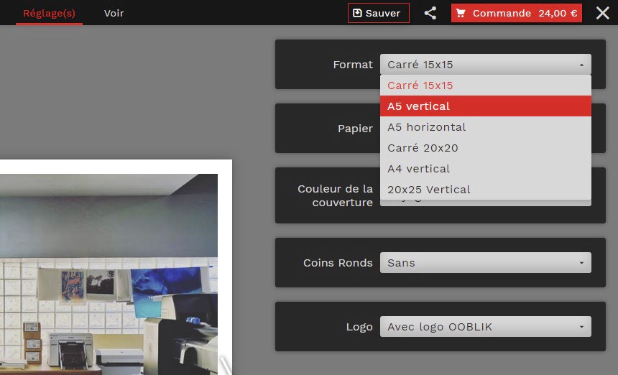This screenshot has width=618, height=375.
Task: Close the editor with the X icon
Action: (602, 13)
